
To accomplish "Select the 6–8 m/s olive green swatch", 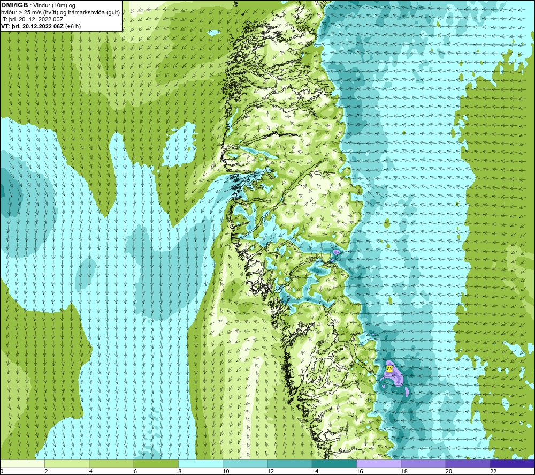I will pyautogui.click(x=156, y=463).
